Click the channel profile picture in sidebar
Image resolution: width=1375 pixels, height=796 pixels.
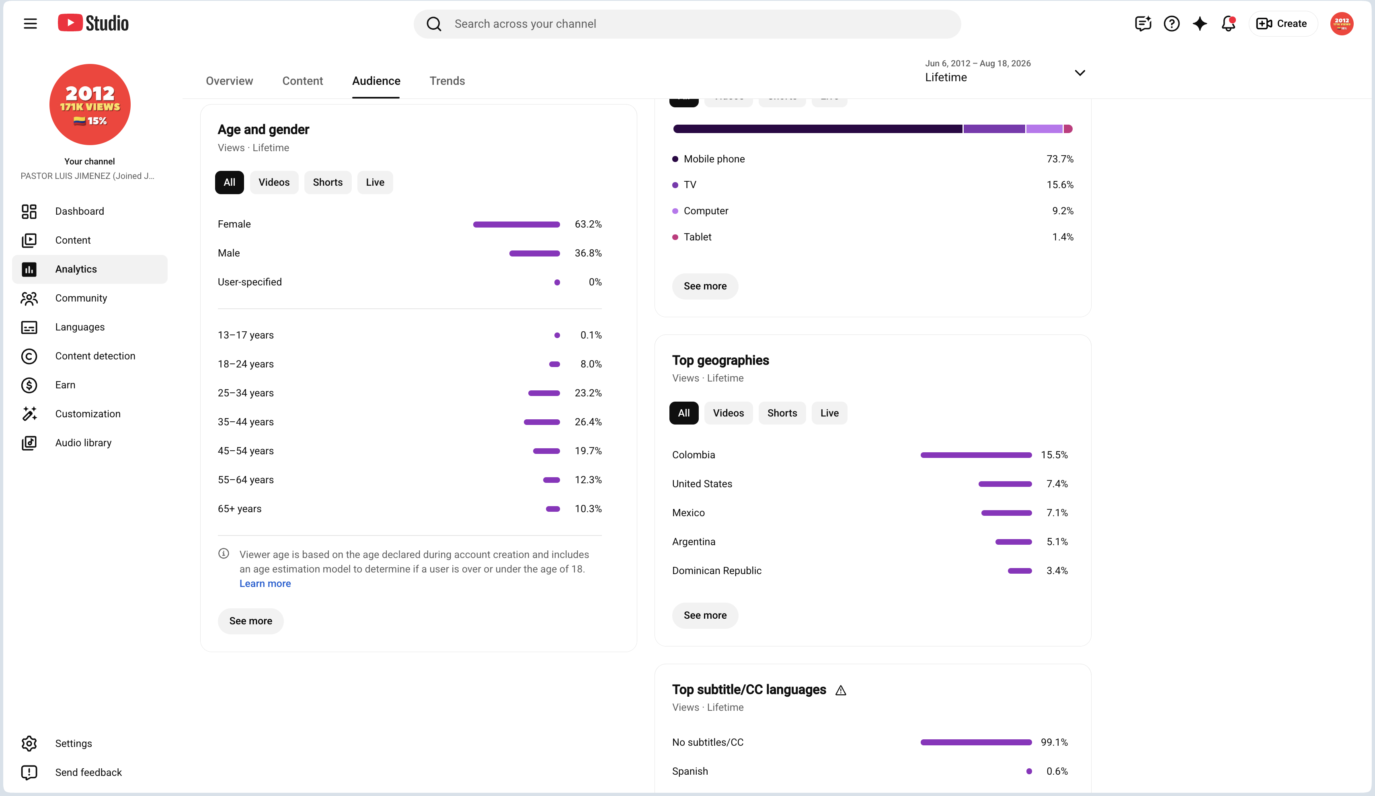point(90,104)
